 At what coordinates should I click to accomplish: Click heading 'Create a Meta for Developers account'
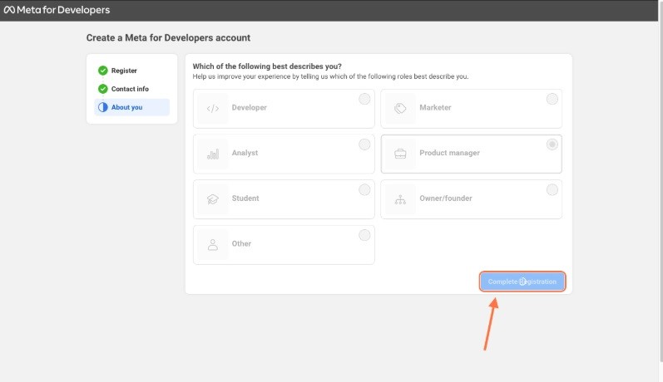[x=168, y=37]
